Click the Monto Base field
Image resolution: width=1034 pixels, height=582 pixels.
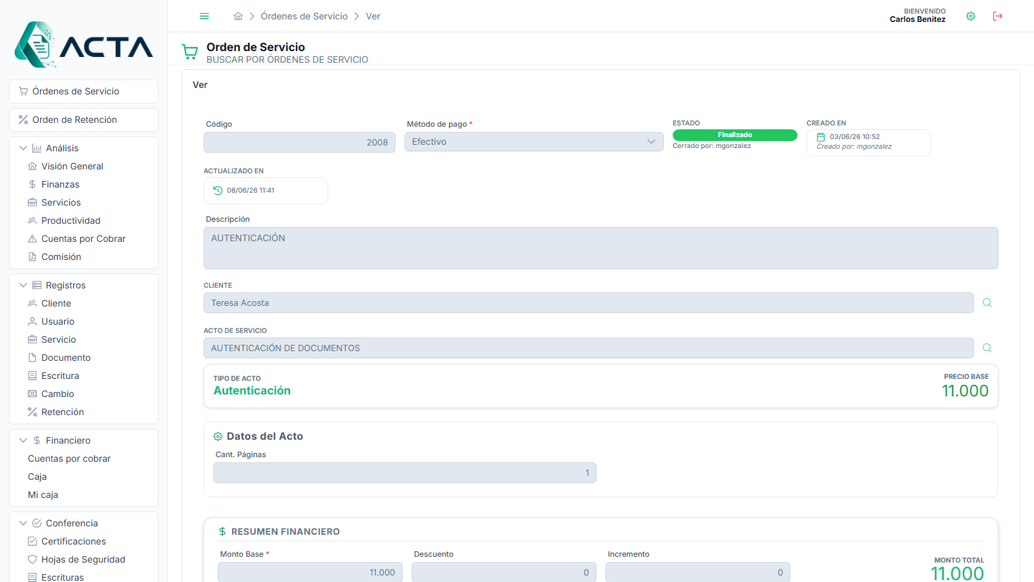[x=310, y=572]
